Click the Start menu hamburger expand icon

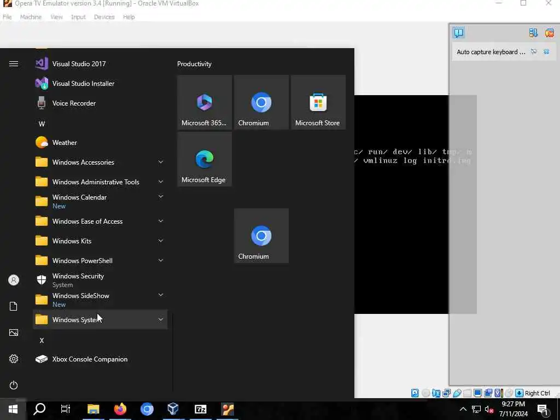[x=14, y=64]
